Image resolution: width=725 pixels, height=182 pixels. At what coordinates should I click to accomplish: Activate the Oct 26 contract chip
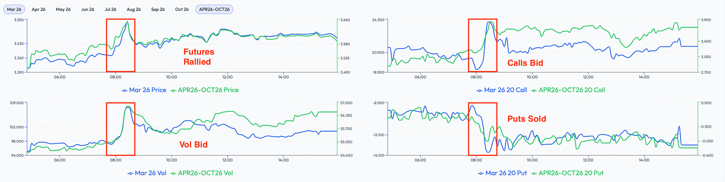click(182, 9)
